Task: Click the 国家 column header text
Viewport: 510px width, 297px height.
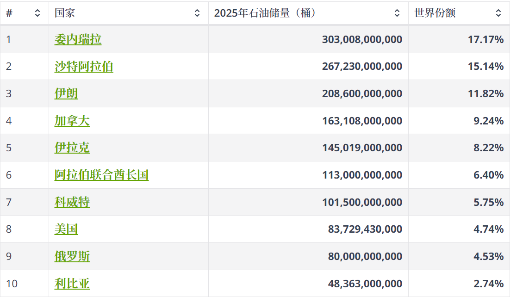Action: click(65, 13)
